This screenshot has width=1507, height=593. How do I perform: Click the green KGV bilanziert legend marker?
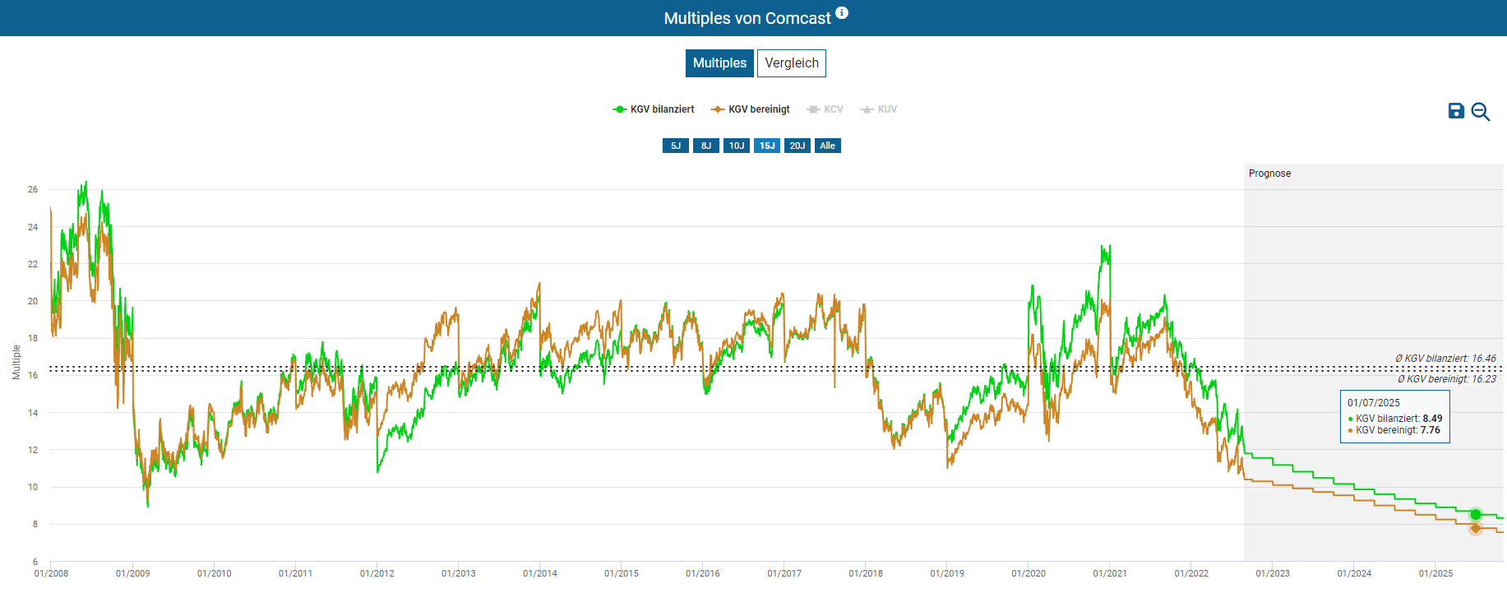pyautogui.click(x=620, y=109)
